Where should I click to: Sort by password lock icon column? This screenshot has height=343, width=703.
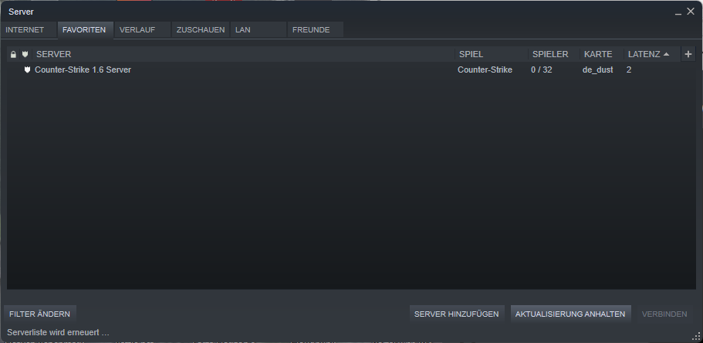(x=13, y=54)
